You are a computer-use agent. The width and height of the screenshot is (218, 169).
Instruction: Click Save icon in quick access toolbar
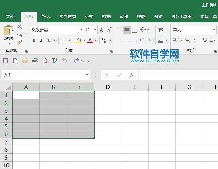pyautogui.click(x=5, y=61)
